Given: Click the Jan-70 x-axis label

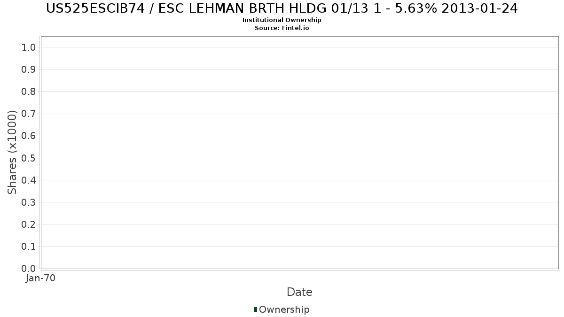Looking at the screenshot, I should tap(41, 278).
